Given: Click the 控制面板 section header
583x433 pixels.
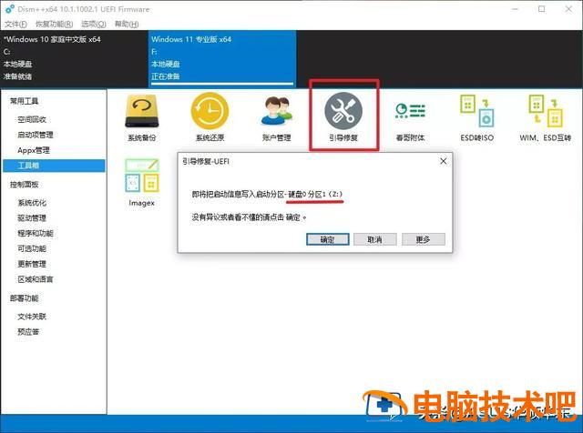Looking at the screenshot, I should pyautogui.click(x=25, y=185).
